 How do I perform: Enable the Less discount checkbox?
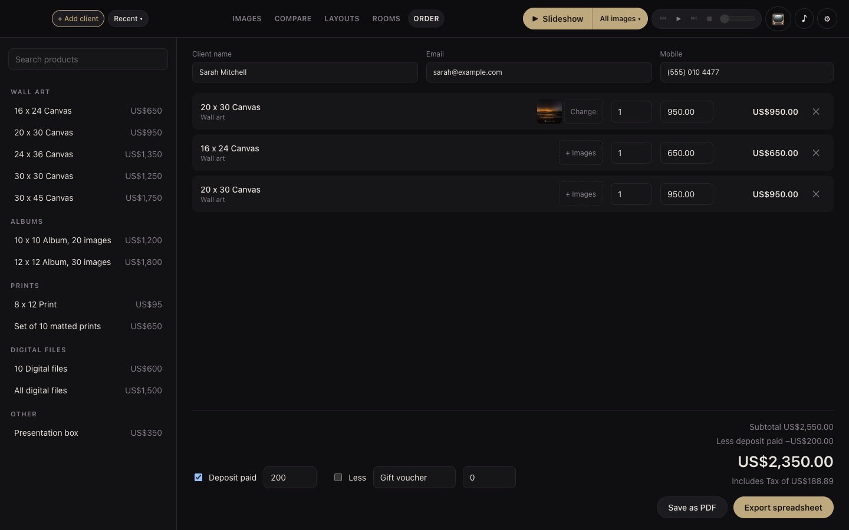338,478
